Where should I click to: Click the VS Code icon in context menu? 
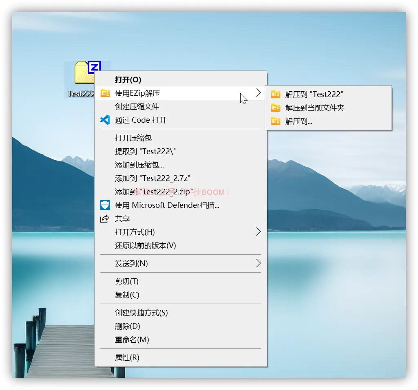point(105,120)
